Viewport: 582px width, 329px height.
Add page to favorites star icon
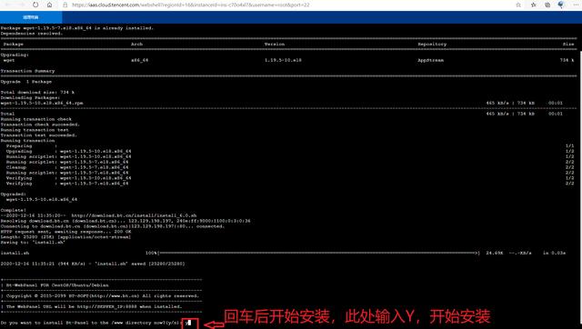[x=518, y=5]
